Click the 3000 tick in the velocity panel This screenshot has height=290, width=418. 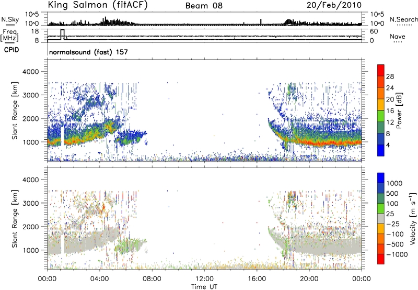(32, 203)
